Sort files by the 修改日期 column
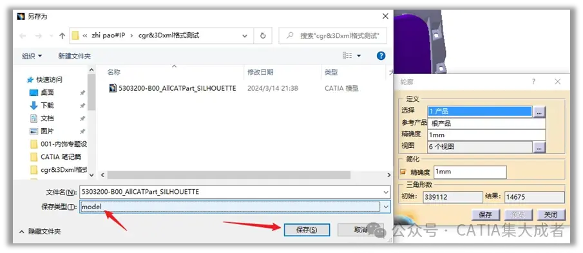Screen dimensions: 583x253 pos(260,72)
